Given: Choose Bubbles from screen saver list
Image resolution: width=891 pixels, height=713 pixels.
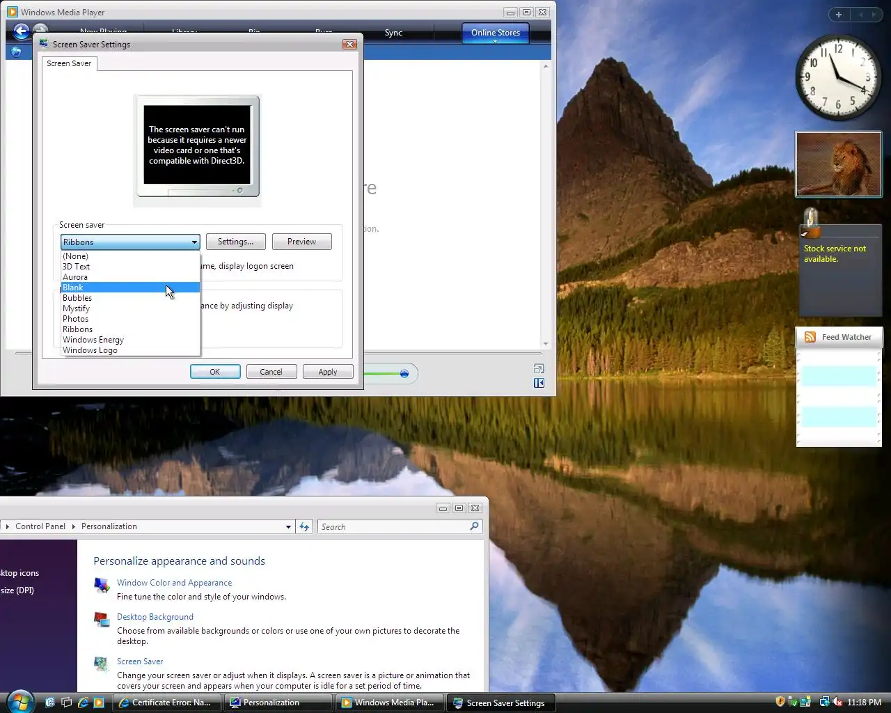Looking at the screenshot, I should point(130,298).
